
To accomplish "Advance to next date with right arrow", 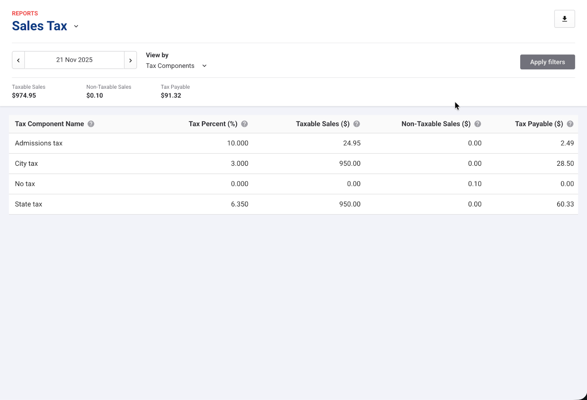I will click(130, 60).
